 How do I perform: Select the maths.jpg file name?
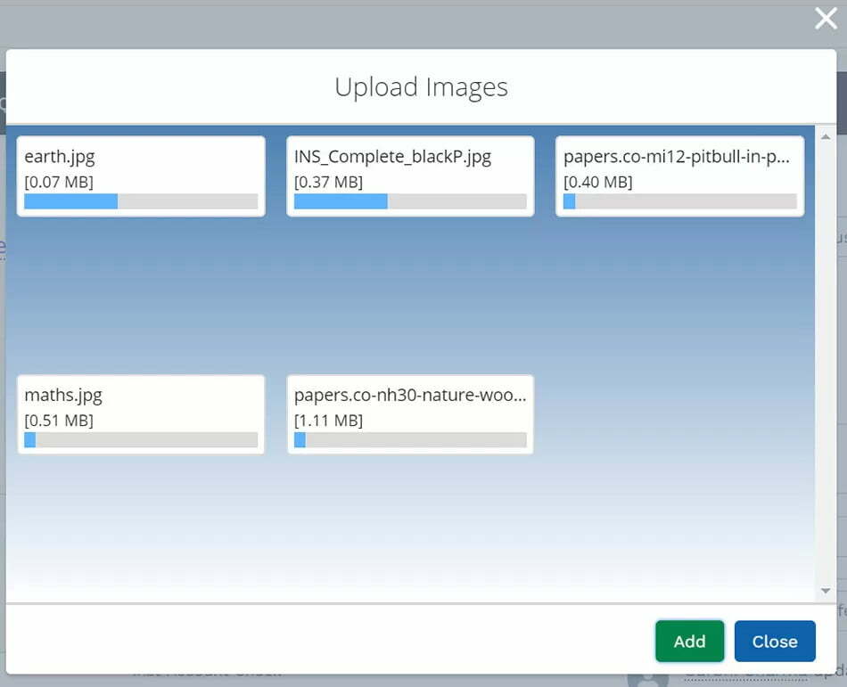click(64, 395)
